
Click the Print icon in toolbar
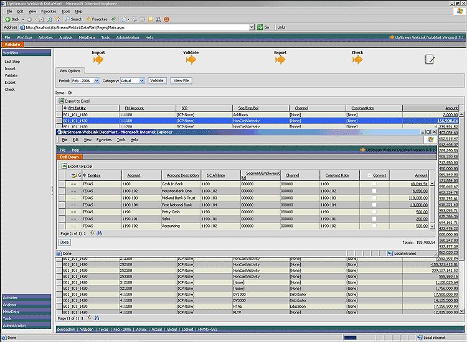pyautogui.click(x=134, y=19)
